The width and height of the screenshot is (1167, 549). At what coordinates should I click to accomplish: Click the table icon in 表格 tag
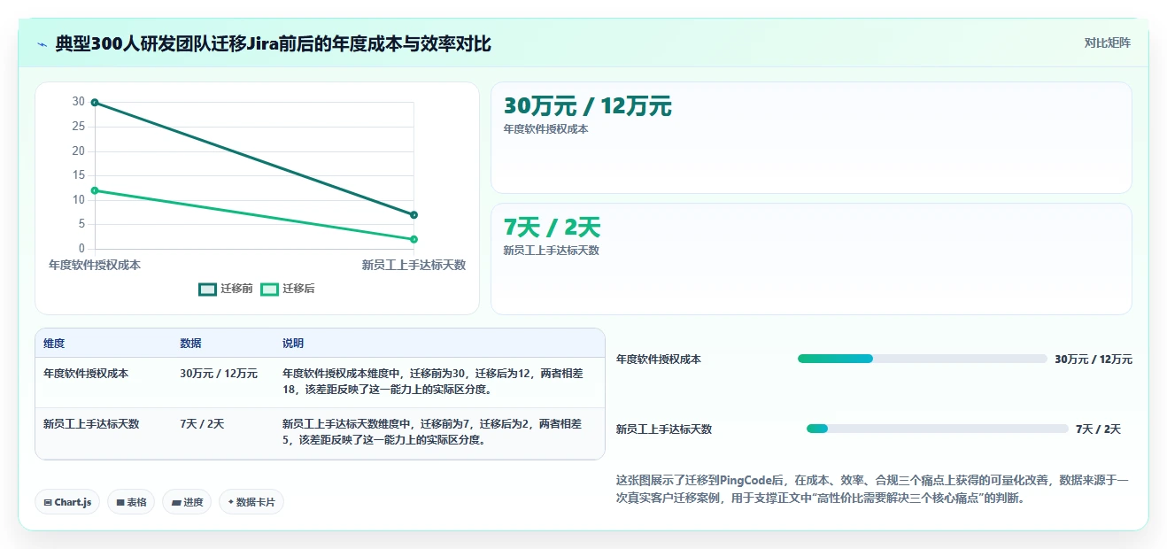point(120,502)
